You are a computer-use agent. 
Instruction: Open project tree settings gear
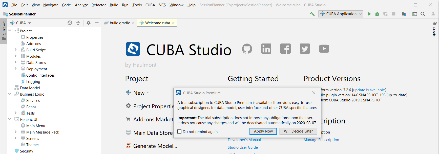tap(88, 23)
